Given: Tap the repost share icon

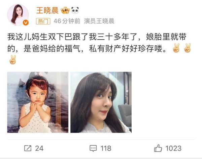Looking at the screenshot, I should [x=28, y=148].
